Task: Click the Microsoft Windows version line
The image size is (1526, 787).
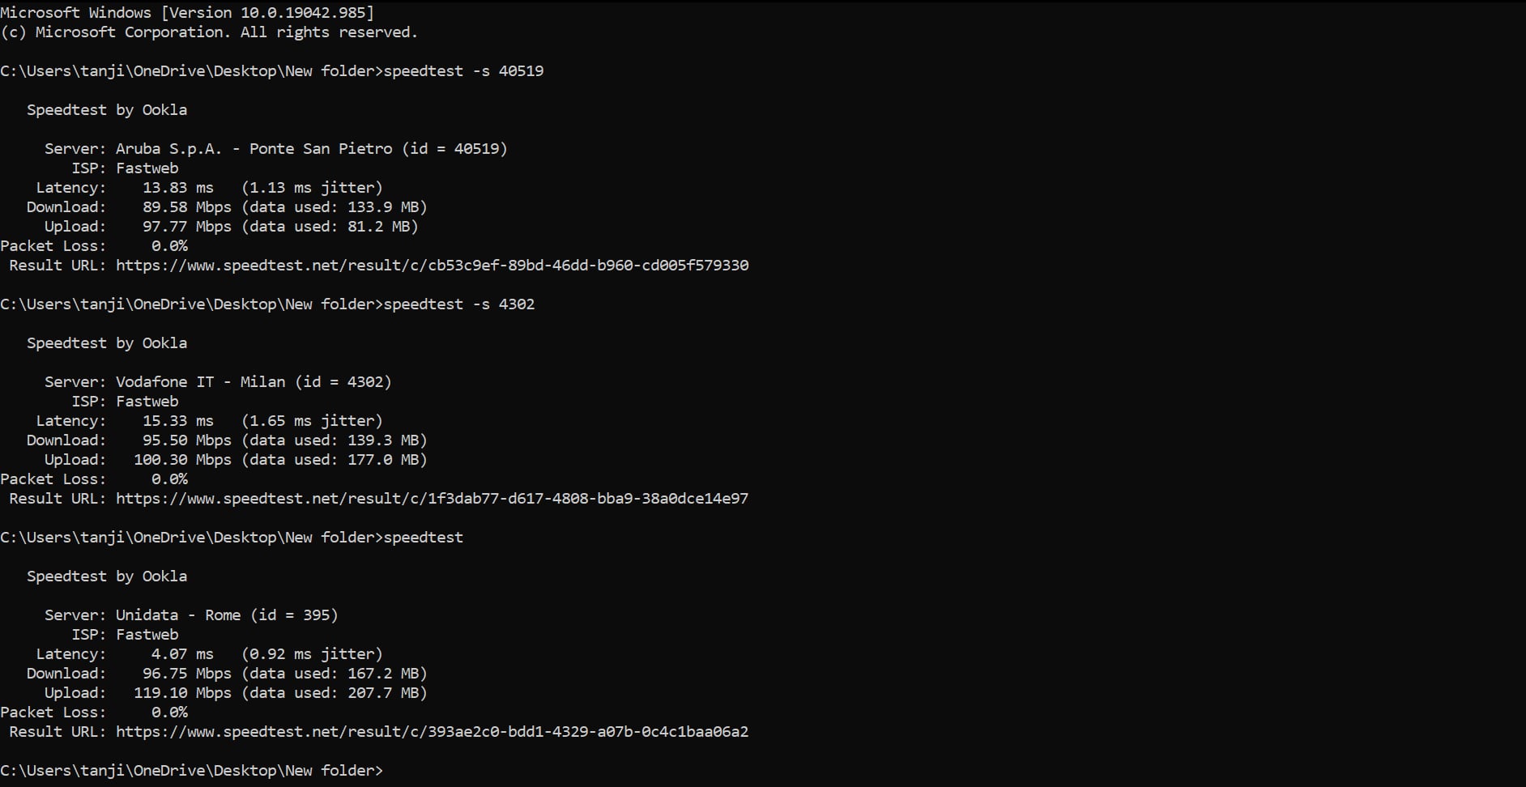Action: 187,13
